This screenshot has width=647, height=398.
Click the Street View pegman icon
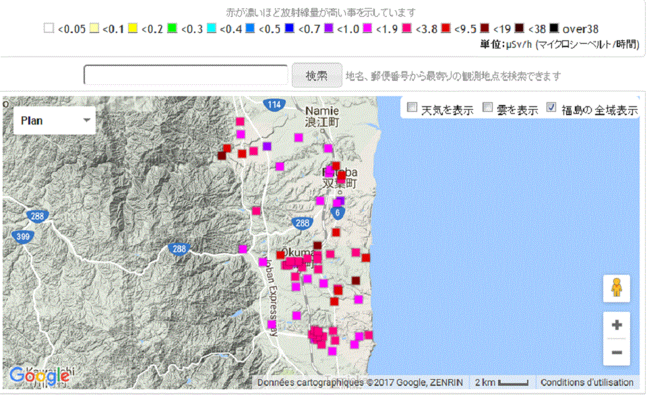616,288
